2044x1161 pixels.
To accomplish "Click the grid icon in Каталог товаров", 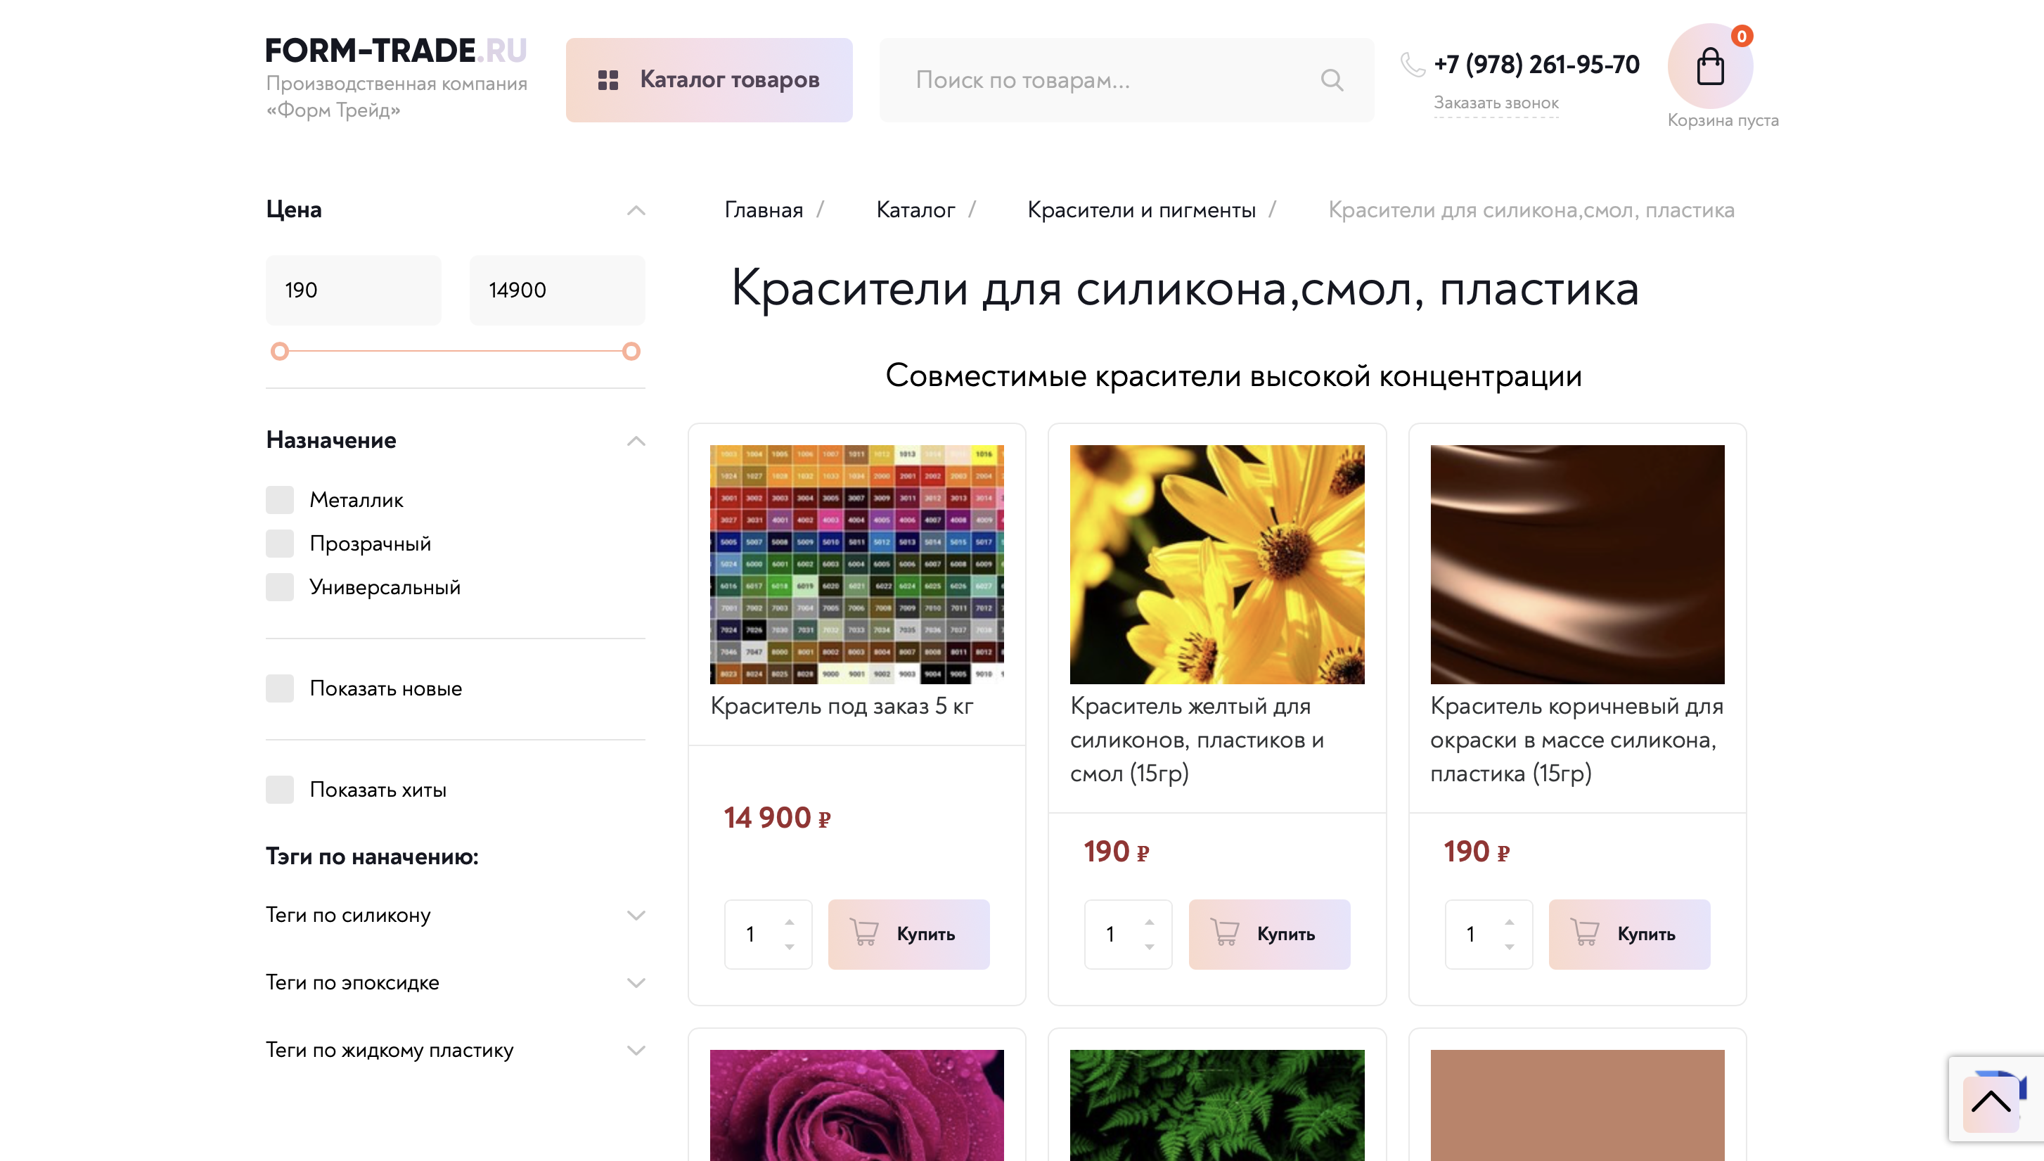I will pos(608,79).
